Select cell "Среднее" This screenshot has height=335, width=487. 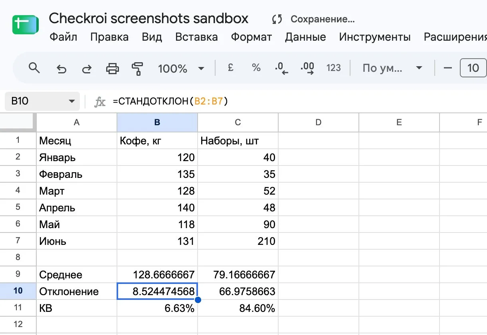(77, 274)
